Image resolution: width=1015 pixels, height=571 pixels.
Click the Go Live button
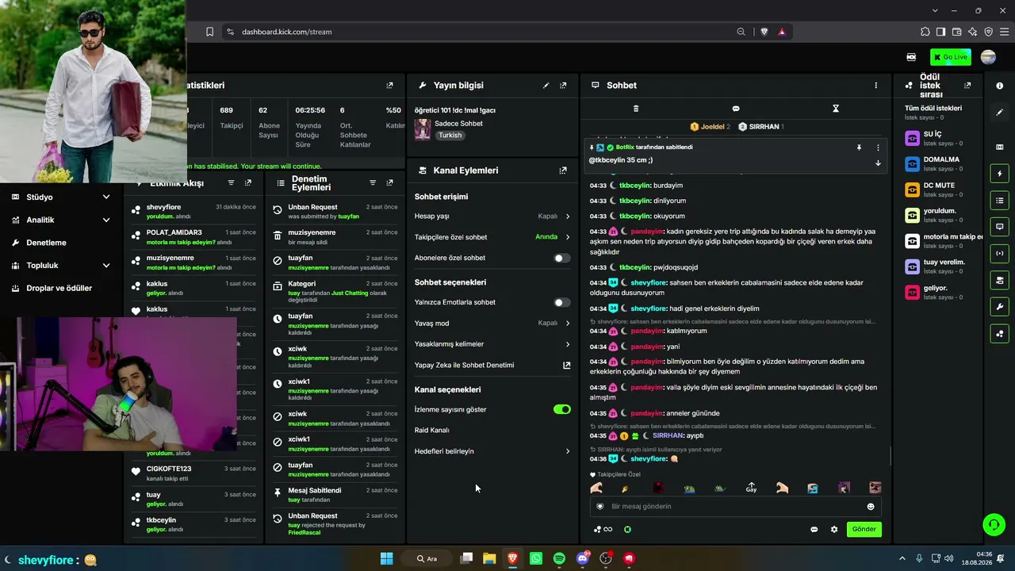tap(951, 57)
